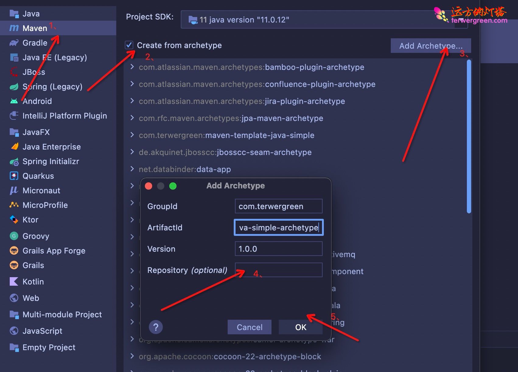The height and width of the screenshot is (372, 518).
Task: Click the Android robot icon
Action: point(14,101)
